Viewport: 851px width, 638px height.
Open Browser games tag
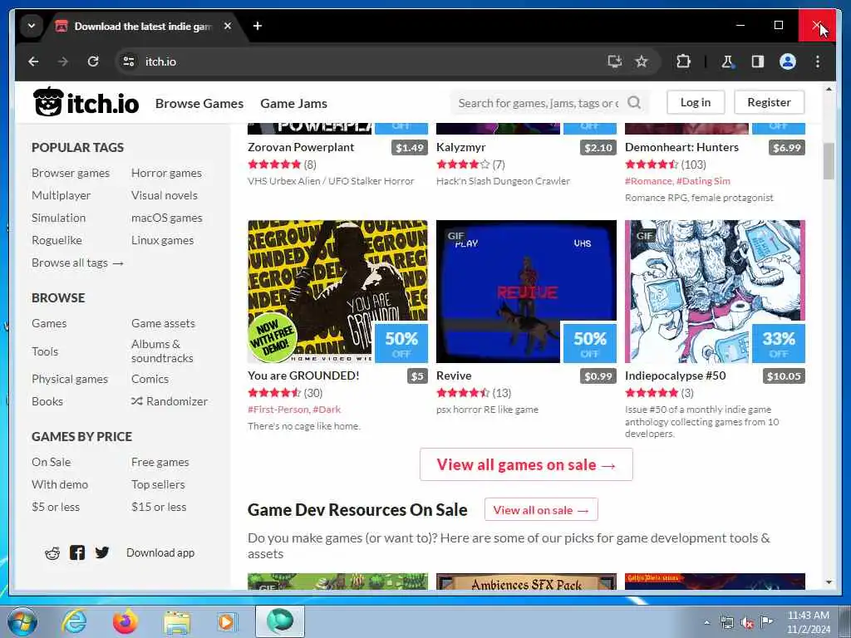coord(71,173)
